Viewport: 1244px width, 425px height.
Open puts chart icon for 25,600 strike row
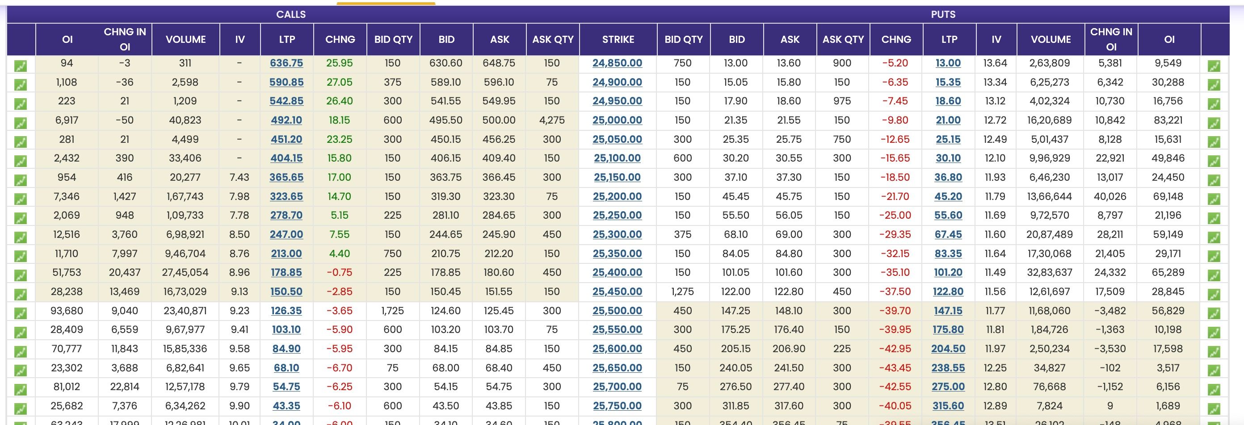tap(1214, 352)
